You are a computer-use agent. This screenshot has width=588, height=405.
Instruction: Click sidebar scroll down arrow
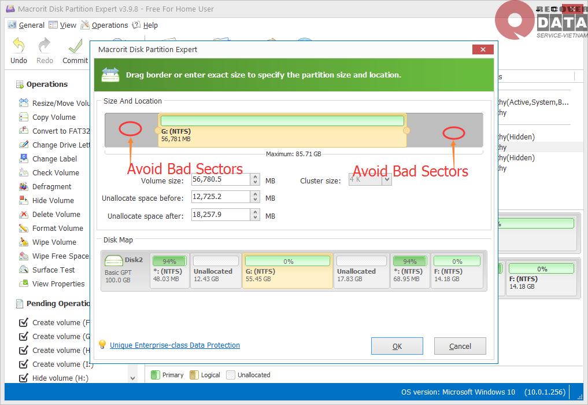click(133, 378)
